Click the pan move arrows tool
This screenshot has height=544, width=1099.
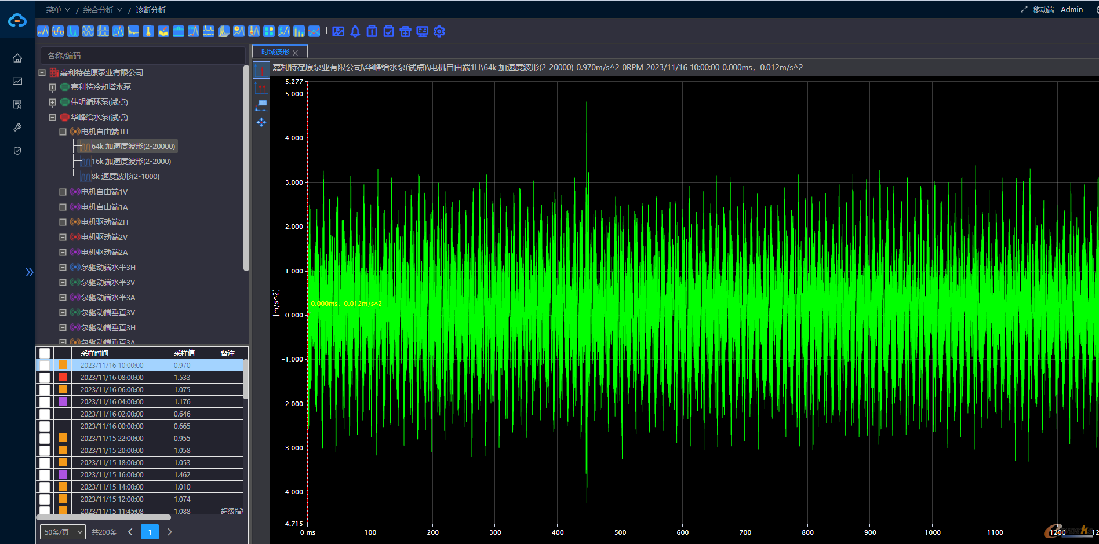[261, 122]
